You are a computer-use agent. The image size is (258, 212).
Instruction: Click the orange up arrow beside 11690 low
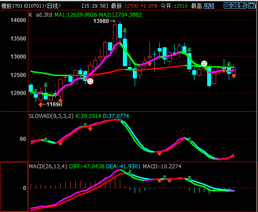pyautogui.click(x=41, y=104)
